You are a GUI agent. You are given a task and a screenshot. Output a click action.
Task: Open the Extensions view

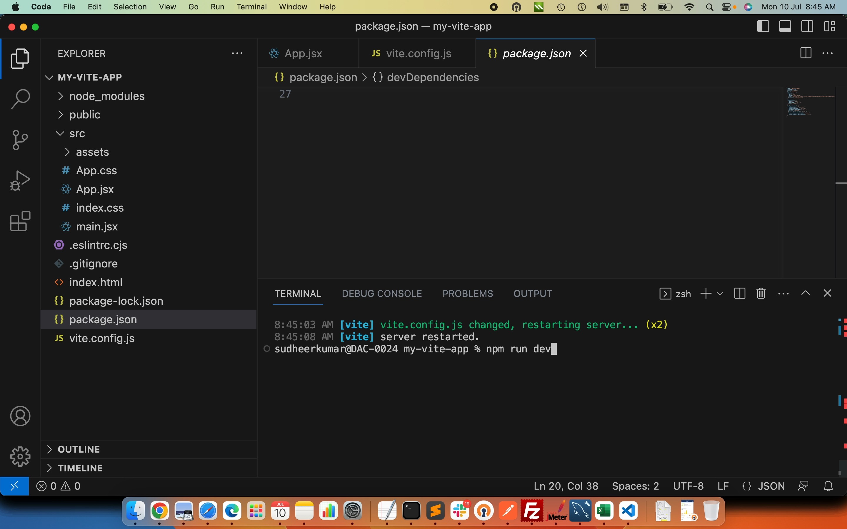coord(20,221)
